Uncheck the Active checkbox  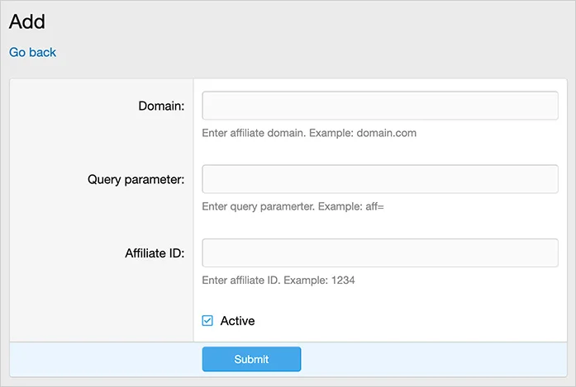tap(207, 321)
